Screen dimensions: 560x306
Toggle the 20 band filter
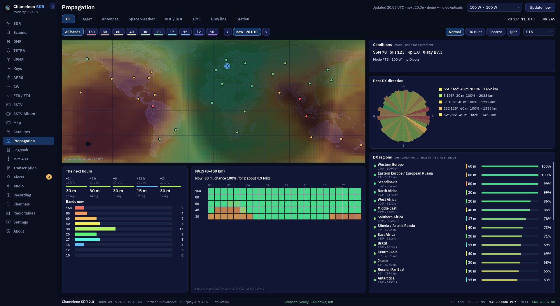click(158, 32)
